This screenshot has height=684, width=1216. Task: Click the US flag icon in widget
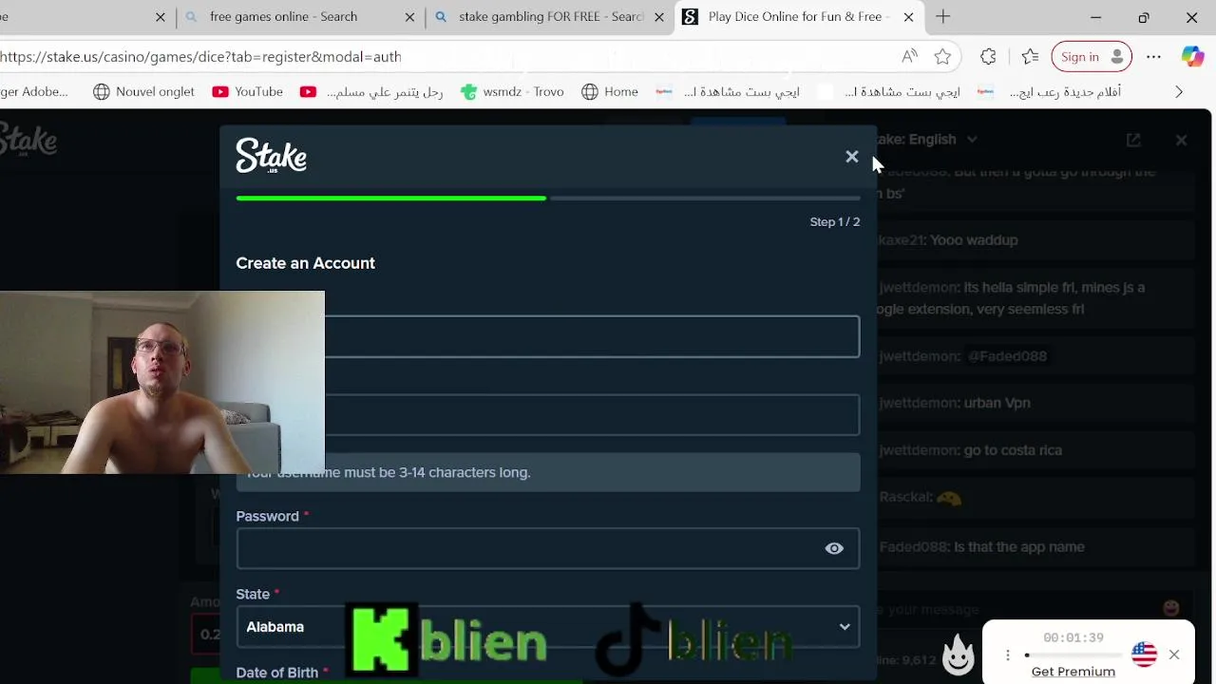1144,655
